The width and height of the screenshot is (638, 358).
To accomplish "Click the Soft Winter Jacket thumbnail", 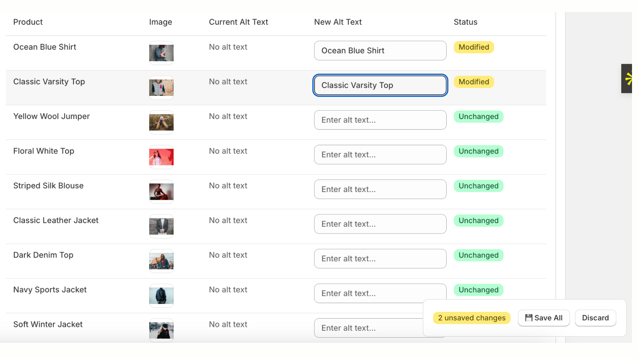I will (161, 330).
